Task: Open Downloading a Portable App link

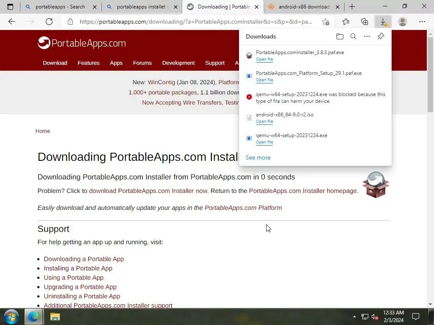Action: [84, 259]
